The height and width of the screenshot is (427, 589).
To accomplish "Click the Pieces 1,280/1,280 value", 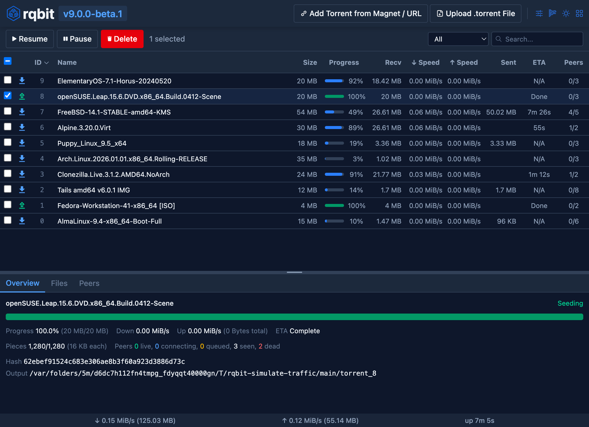I will [47, 346].
